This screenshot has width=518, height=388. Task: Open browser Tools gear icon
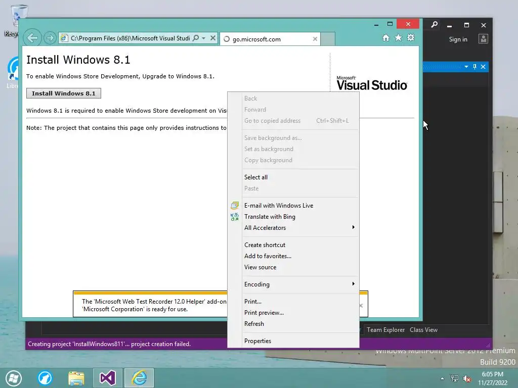411,37
